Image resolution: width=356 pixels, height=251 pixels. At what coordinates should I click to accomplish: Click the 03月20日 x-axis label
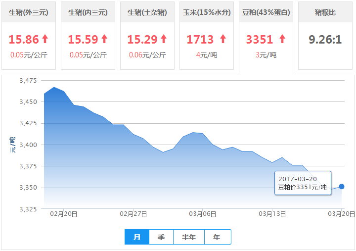(x=341, y=214)
